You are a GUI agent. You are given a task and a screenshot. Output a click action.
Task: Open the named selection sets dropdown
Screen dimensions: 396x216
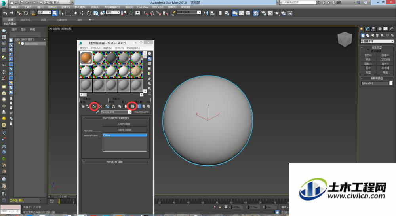point(189,12)
